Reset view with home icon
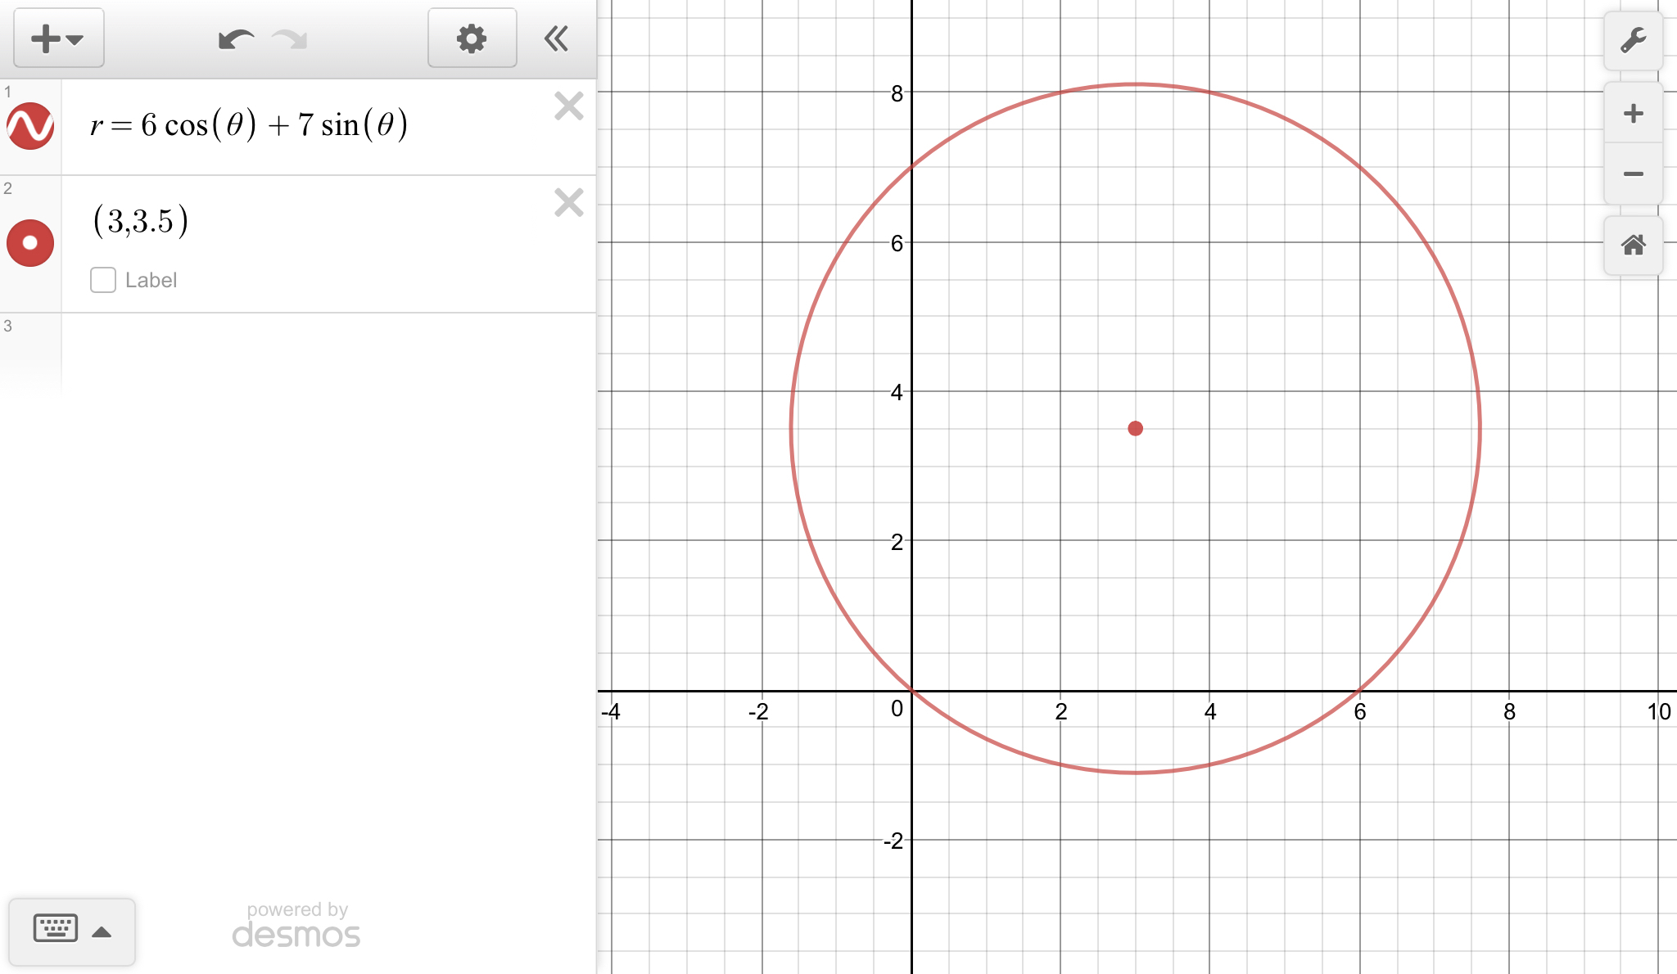 [1633, 245]
